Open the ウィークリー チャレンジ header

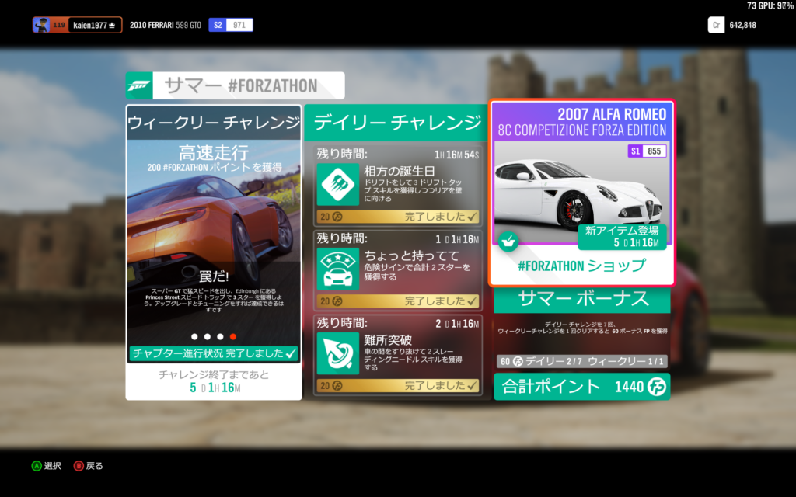click(214, 123)
